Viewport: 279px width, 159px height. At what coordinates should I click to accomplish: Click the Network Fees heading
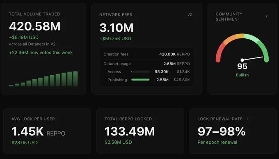tap(116, 15)
